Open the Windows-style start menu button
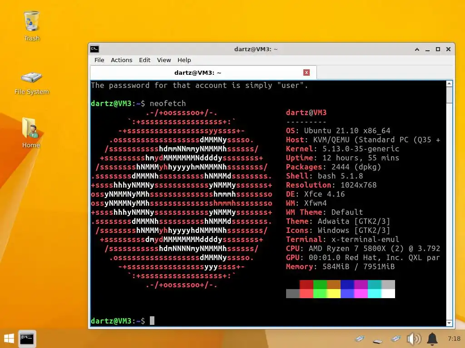This screenshot has height=348, width=465. [x=9, y=338]
